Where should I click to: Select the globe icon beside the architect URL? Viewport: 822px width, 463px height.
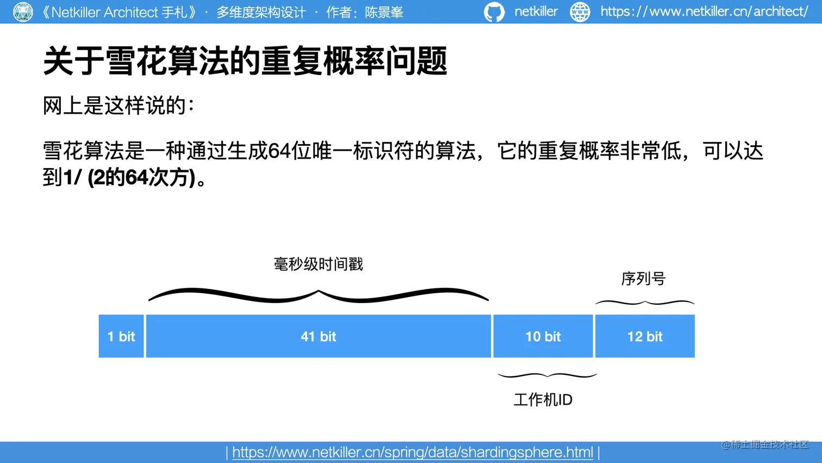[580, 11]
